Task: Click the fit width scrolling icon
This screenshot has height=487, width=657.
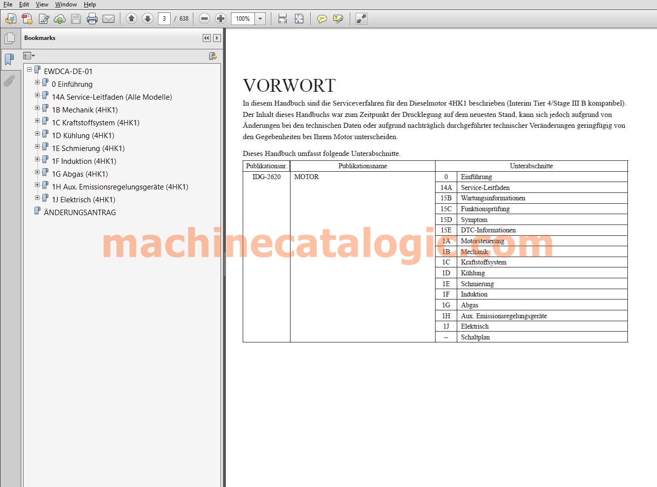Action: pyautogui.click(x=283, y=19)
